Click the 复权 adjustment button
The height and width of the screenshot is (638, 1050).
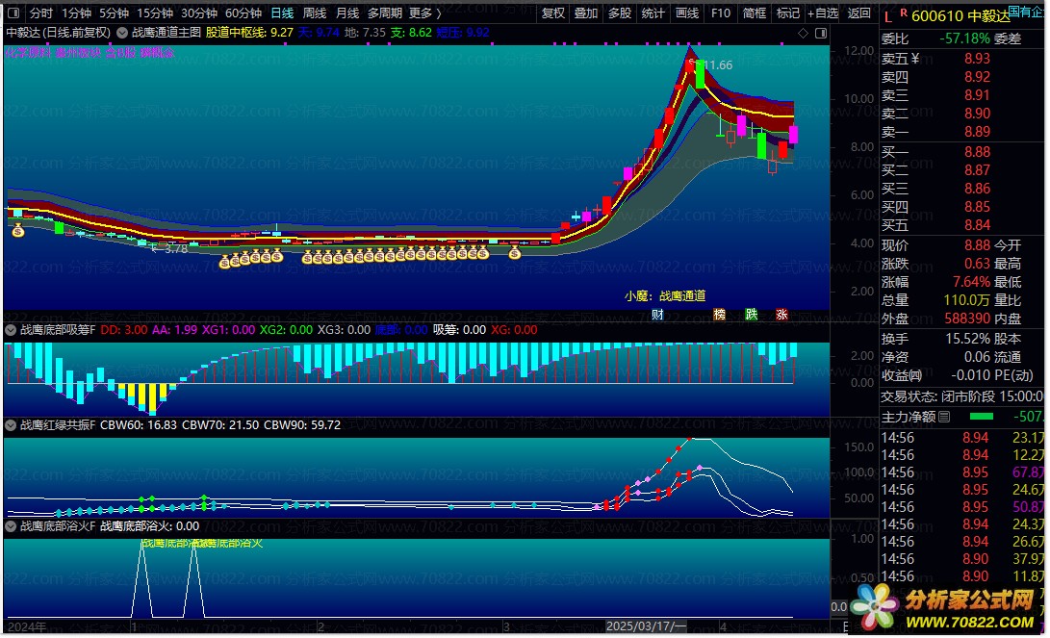tap(552, 13)
